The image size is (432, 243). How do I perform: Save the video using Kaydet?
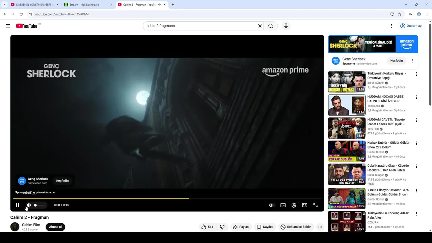point(265,227)
